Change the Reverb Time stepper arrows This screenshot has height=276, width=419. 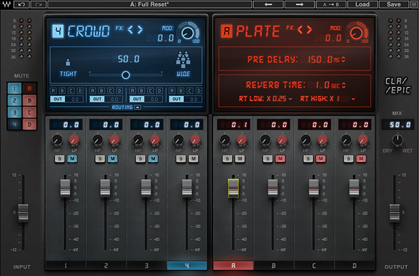point(344,85)
